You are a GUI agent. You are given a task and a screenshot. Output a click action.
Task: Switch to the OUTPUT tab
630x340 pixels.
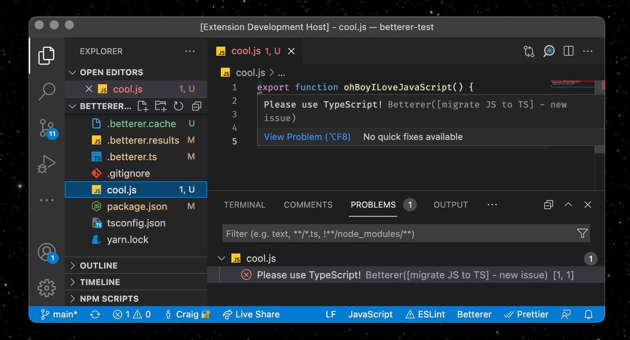(x=450, y=205)
